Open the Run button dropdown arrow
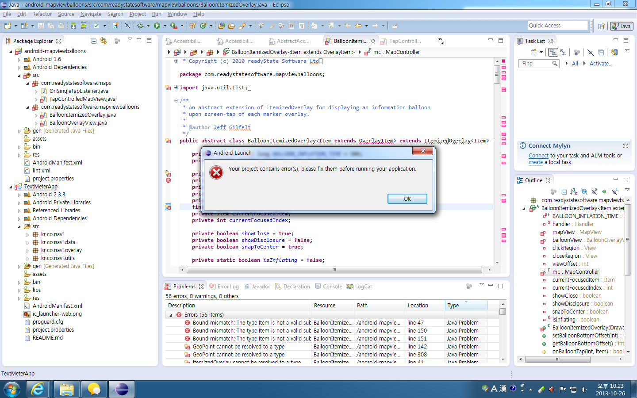 (165, 26)
